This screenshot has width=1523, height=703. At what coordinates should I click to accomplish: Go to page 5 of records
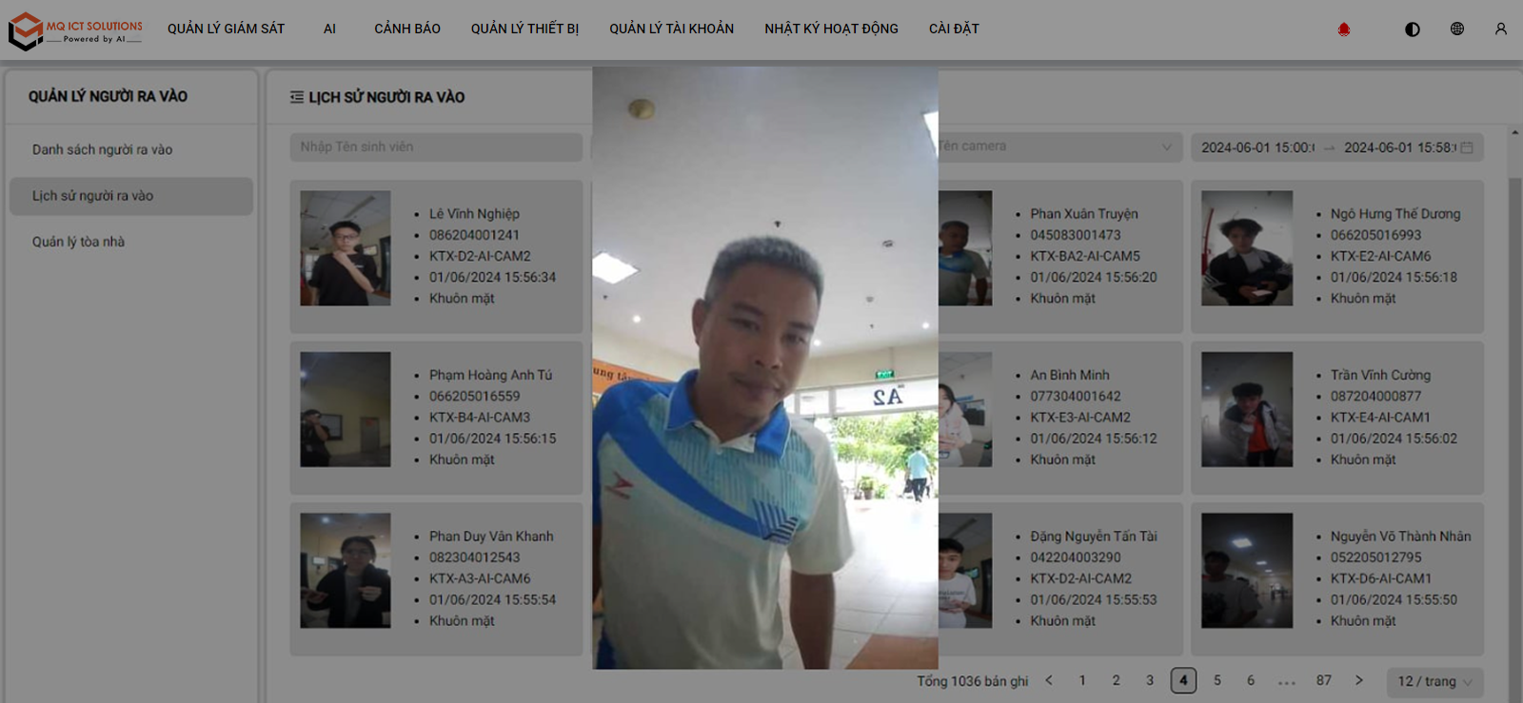click(1217, 680)
